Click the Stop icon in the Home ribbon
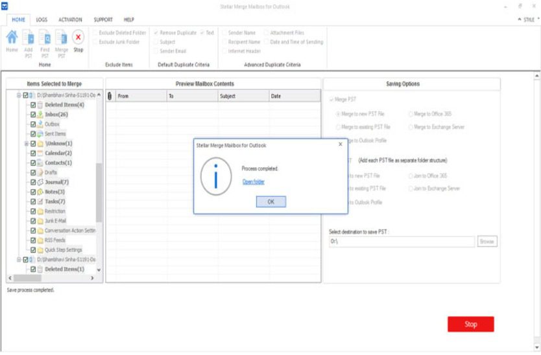This screenshot has height=355, width=541. (78, 38)
